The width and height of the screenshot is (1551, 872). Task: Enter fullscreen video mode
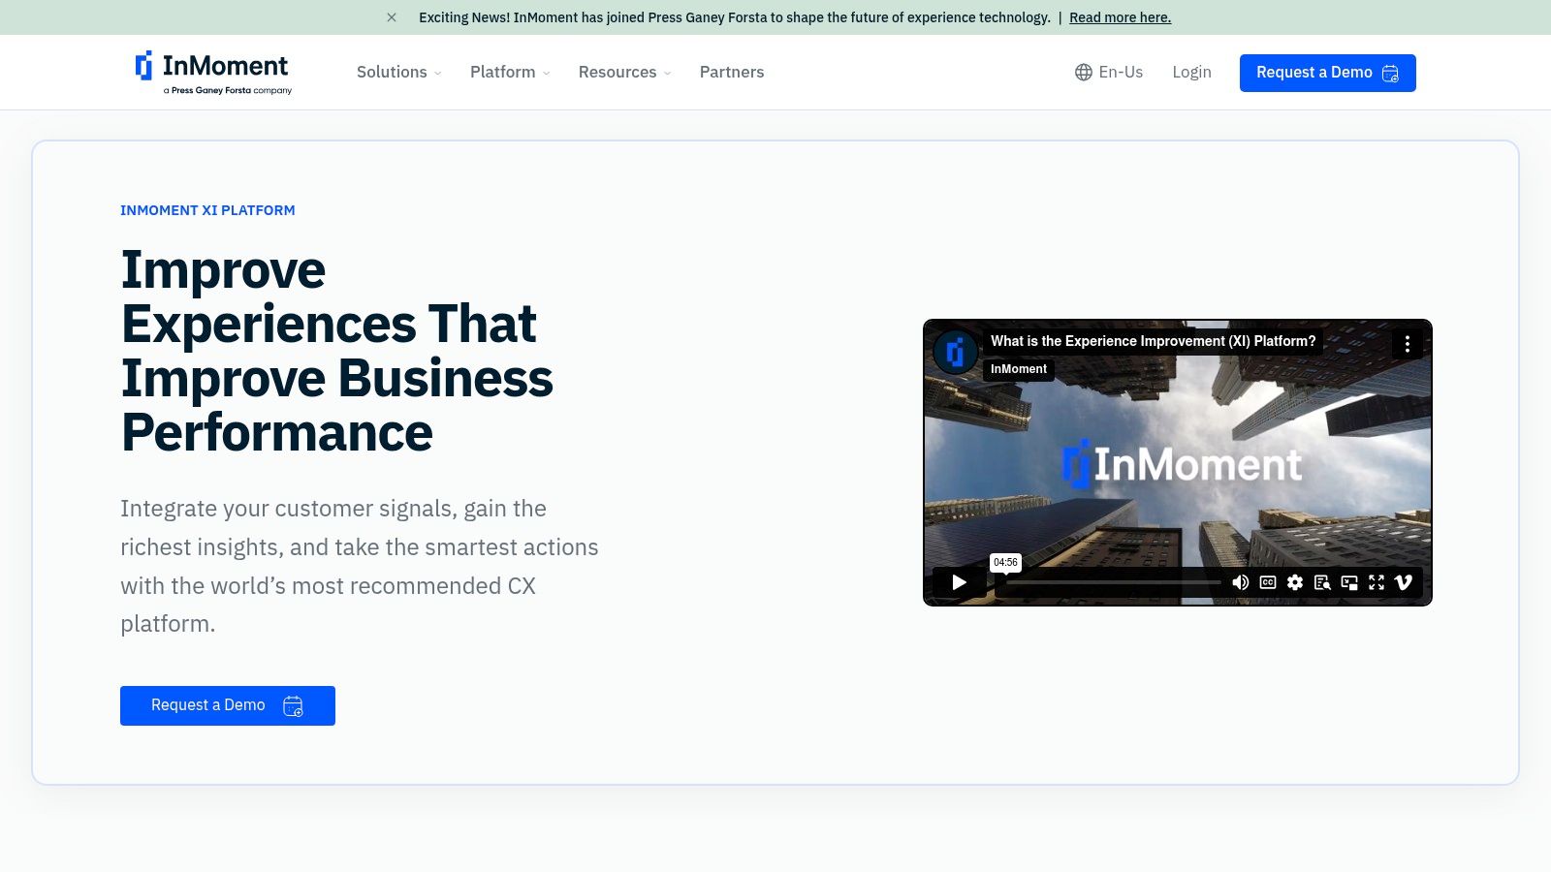coord(1377,582)
